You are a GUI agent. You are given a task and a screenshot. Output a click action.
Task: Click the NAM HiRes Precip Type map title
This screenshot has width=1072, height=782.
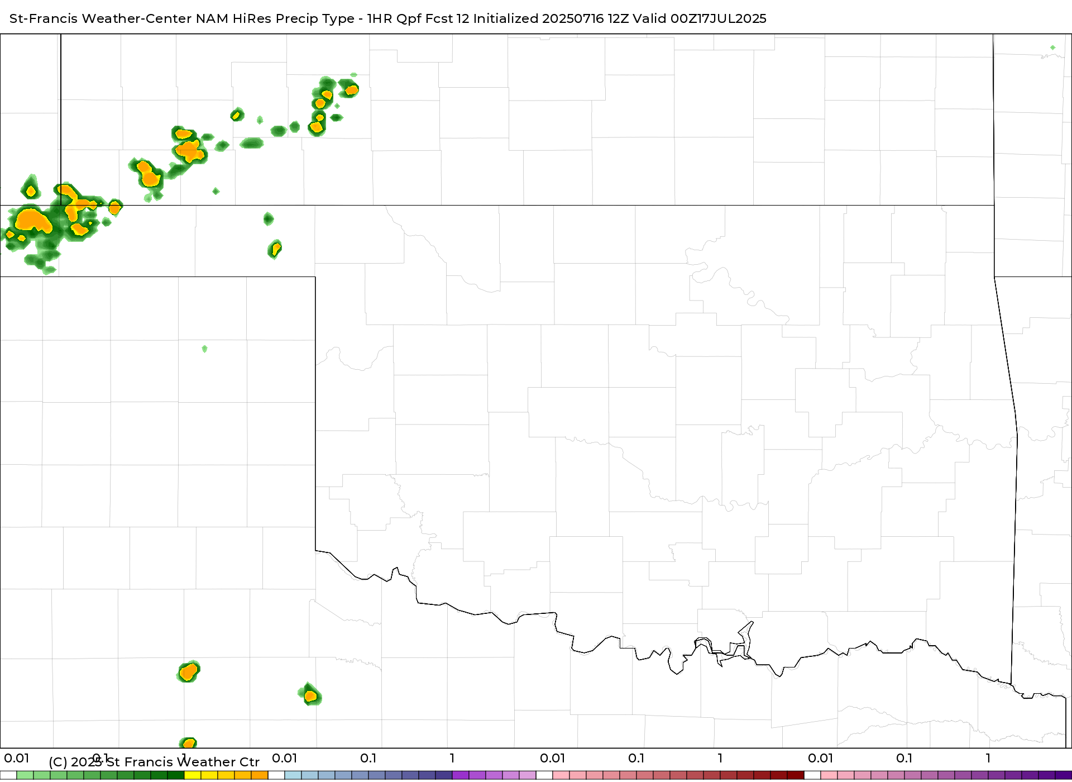point(388,18)
